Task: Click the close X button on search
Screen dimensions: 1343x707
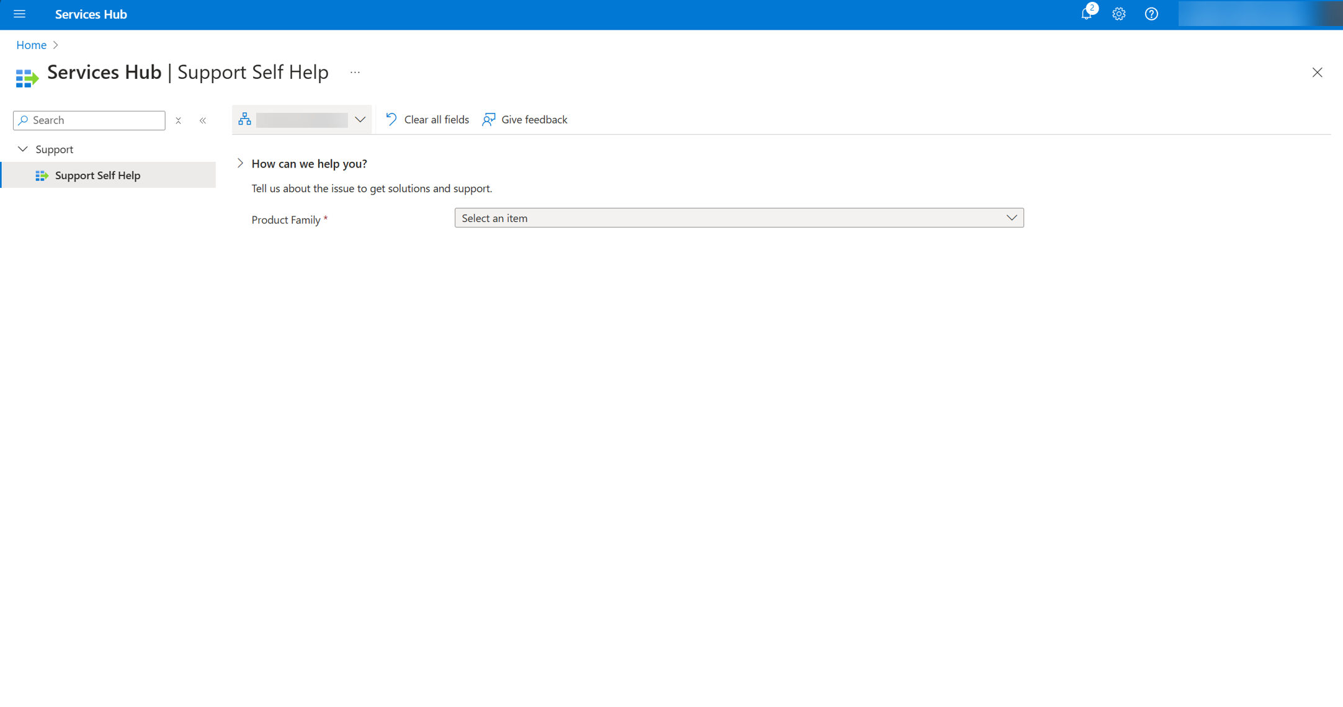Action: click(177, 120)
